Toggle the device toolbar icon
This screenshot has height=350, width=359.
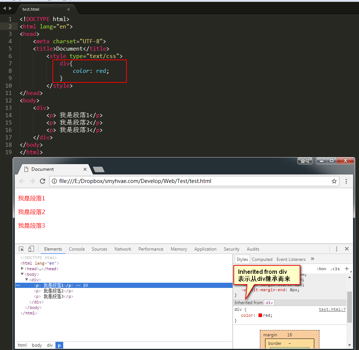(x=31, y=249)
